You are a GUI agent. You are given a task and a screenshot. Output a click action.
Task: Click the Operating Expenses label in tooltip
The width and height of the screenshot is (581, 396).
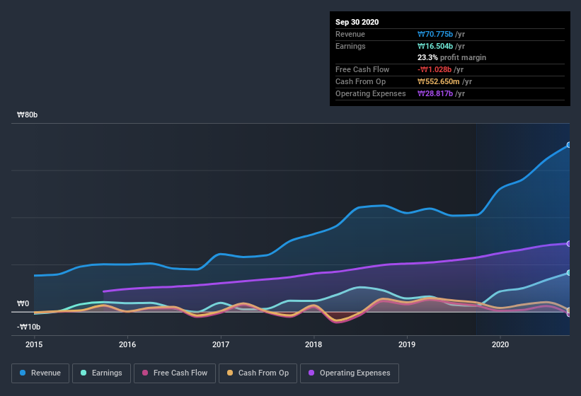[x=370, y=93]
